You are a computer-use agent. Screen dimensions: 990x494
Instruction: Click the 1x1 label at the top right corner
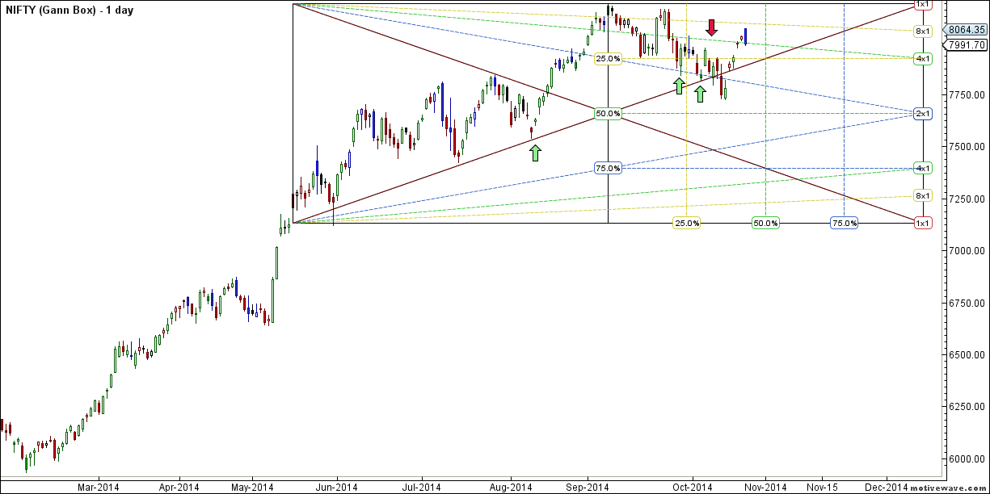coord(922,5)
